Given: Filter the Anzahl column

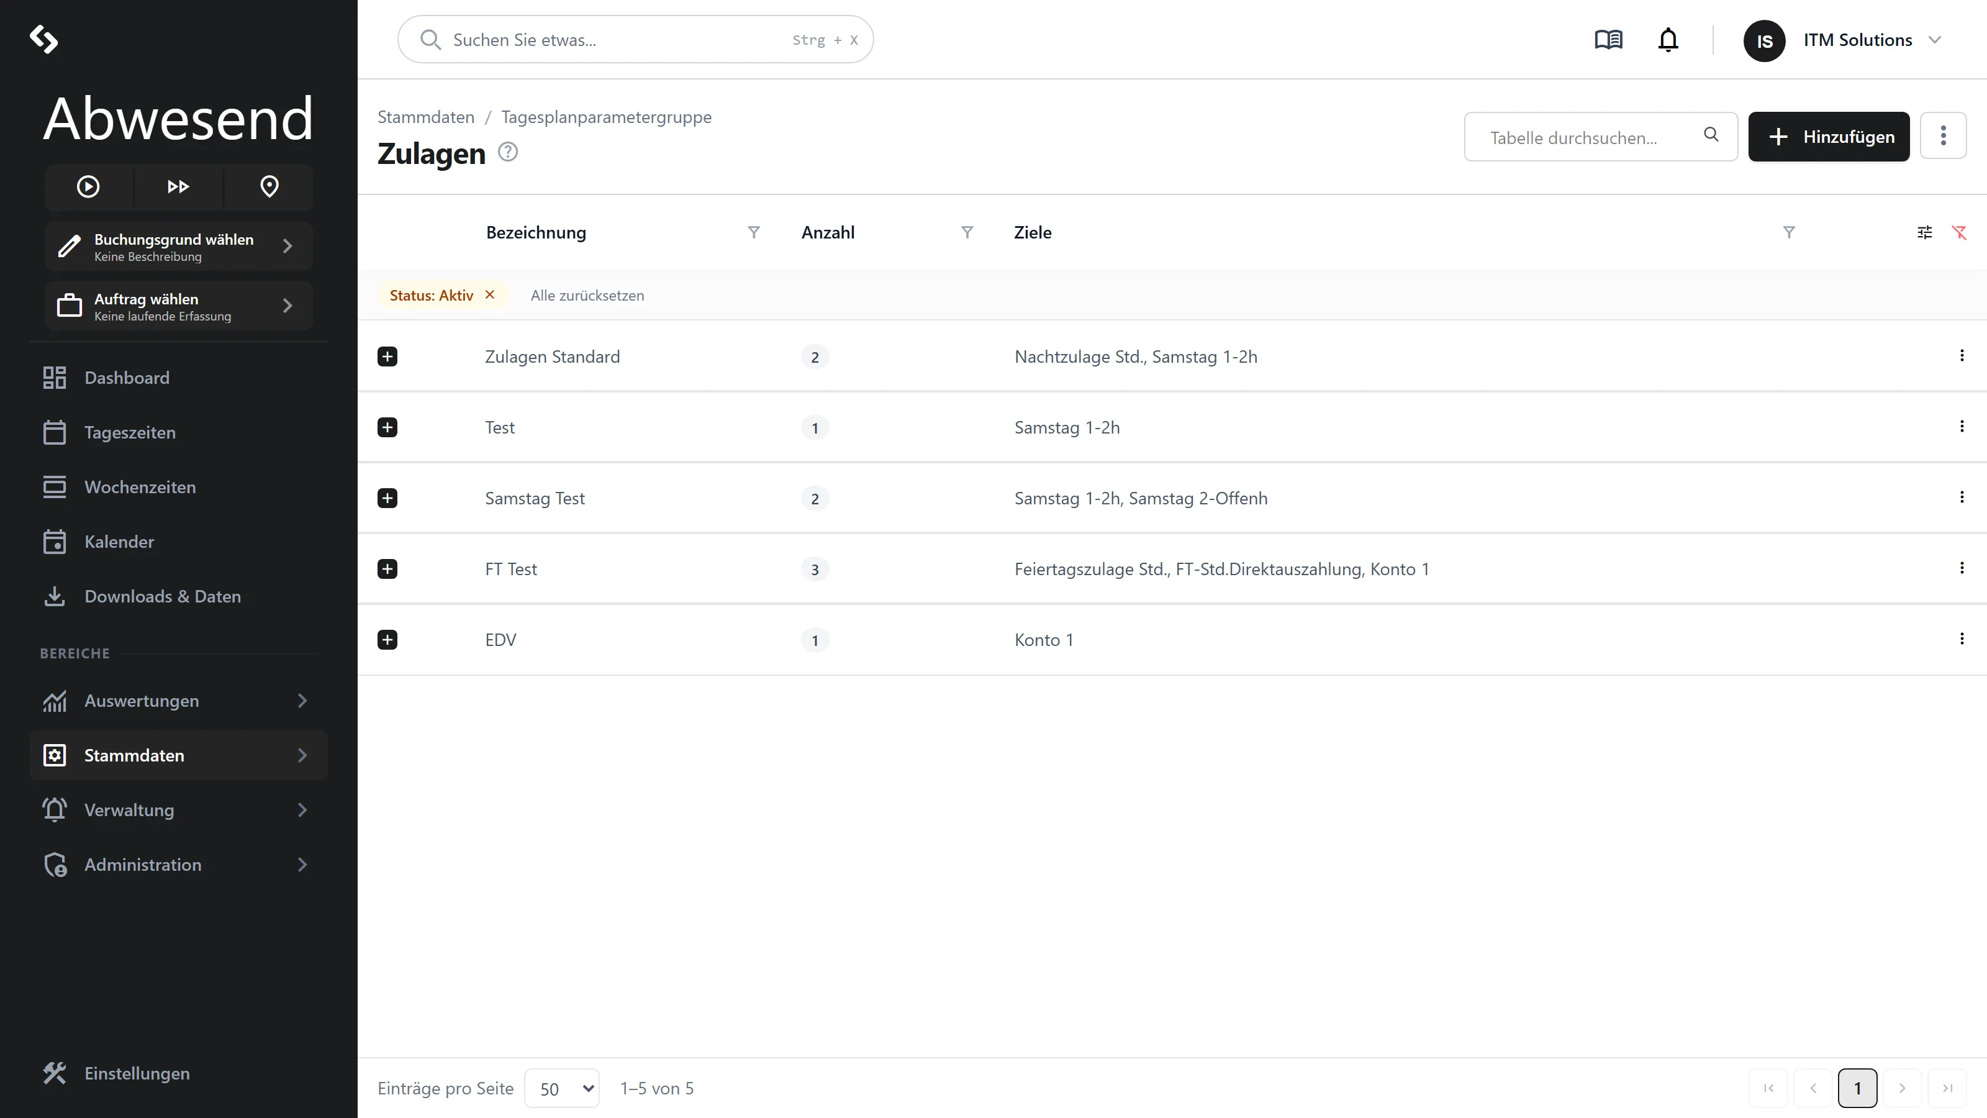Looking at the screenshot, I should (x=967, y=232).
